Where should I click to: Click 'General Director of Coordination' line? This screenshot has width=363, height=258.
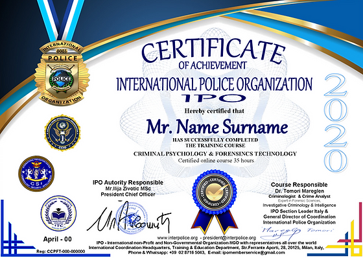point(299,217)
